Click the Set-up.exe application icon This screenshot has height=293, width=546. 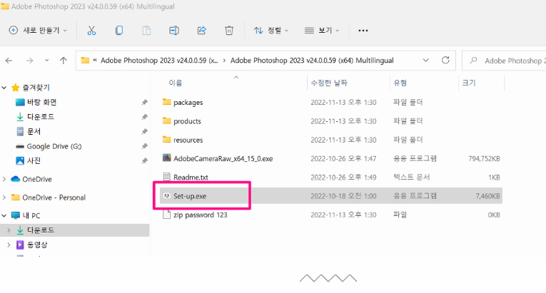[167, 196]
